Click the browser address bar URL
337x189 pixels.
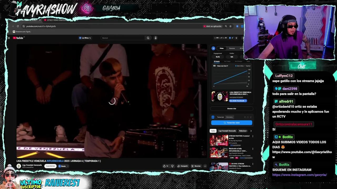click(x=41, y=26)
